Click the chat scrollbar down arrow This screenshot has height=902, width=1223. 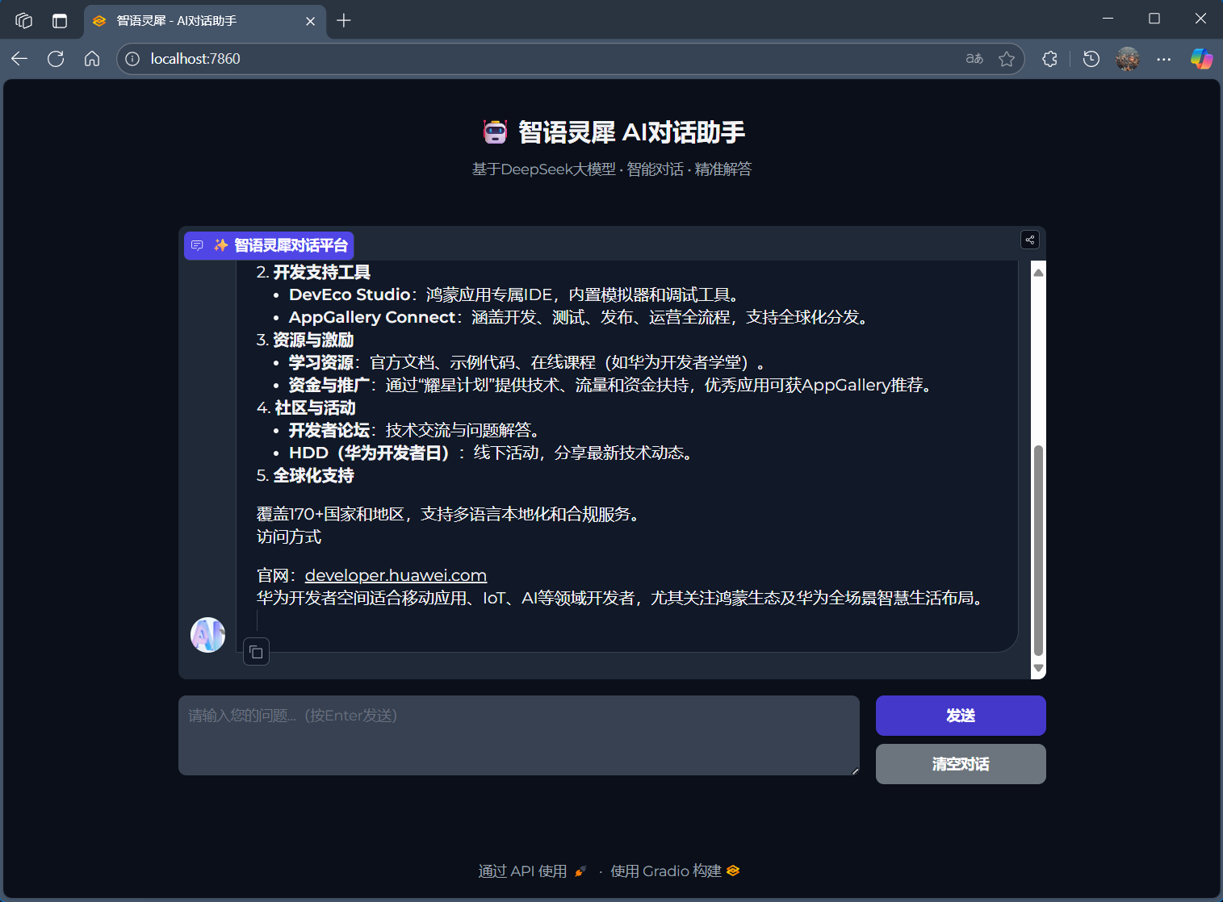click(x=1039, y=668)
